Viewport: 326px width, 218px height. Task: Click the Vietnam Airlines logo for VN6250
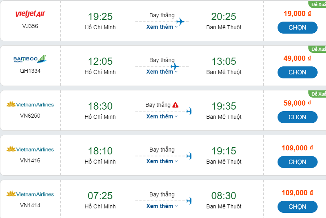click(30, 105)
